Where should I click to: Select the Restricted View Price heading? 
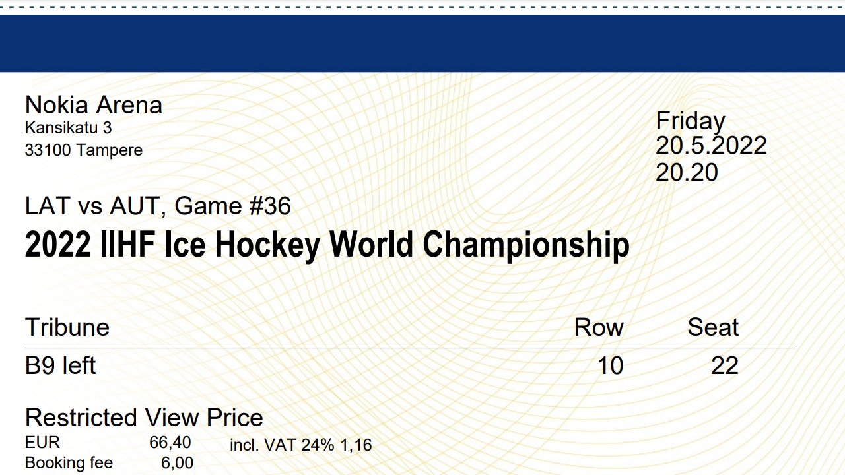144,418
